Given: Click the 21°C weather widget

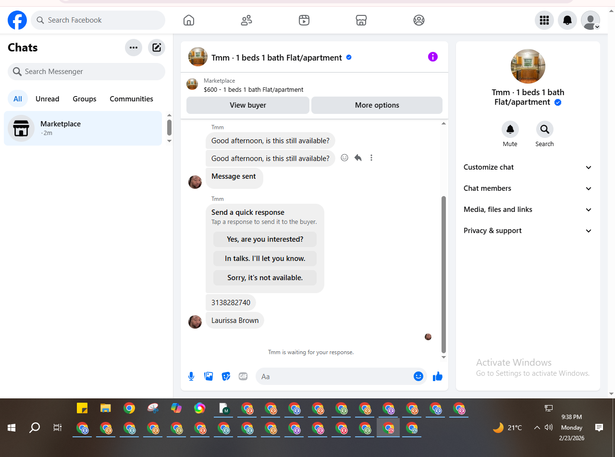Looking at the screenshot, I should pos(507,427).
